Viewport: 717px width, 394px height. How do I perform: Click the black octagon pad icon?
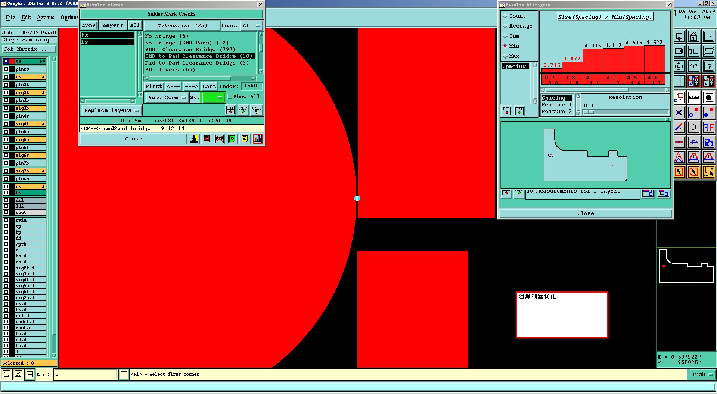(708, 98)
